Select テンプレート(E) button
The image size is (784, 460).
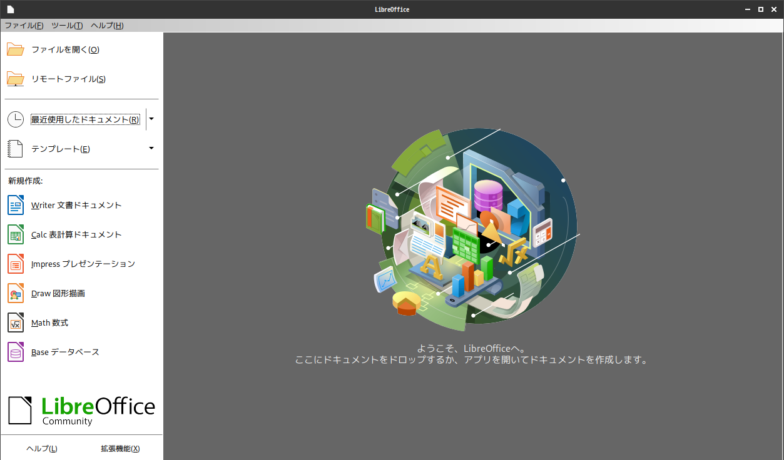click(75, 149)
